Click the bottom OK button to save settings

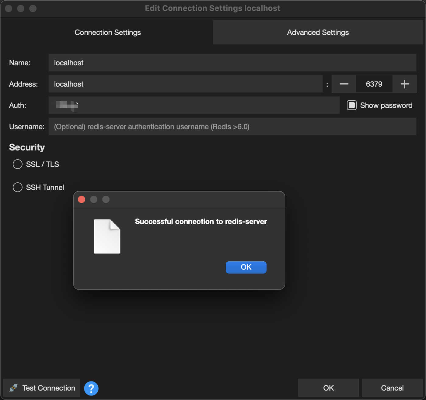(328, 388)
